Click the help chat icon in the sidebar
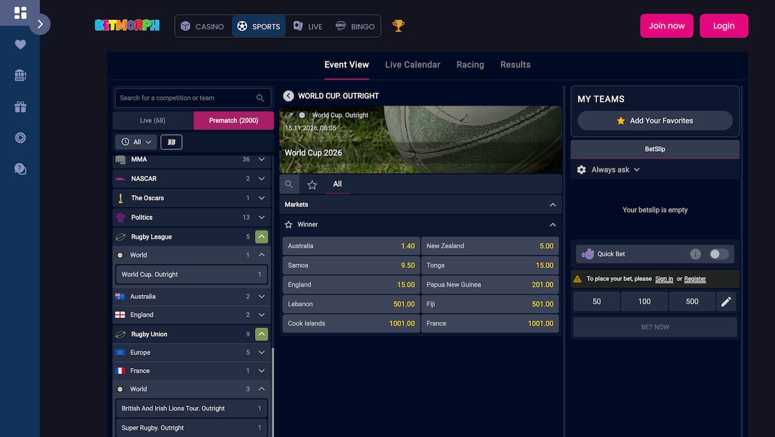This screenshot has width=775, height=437. (x=20, y=169)
